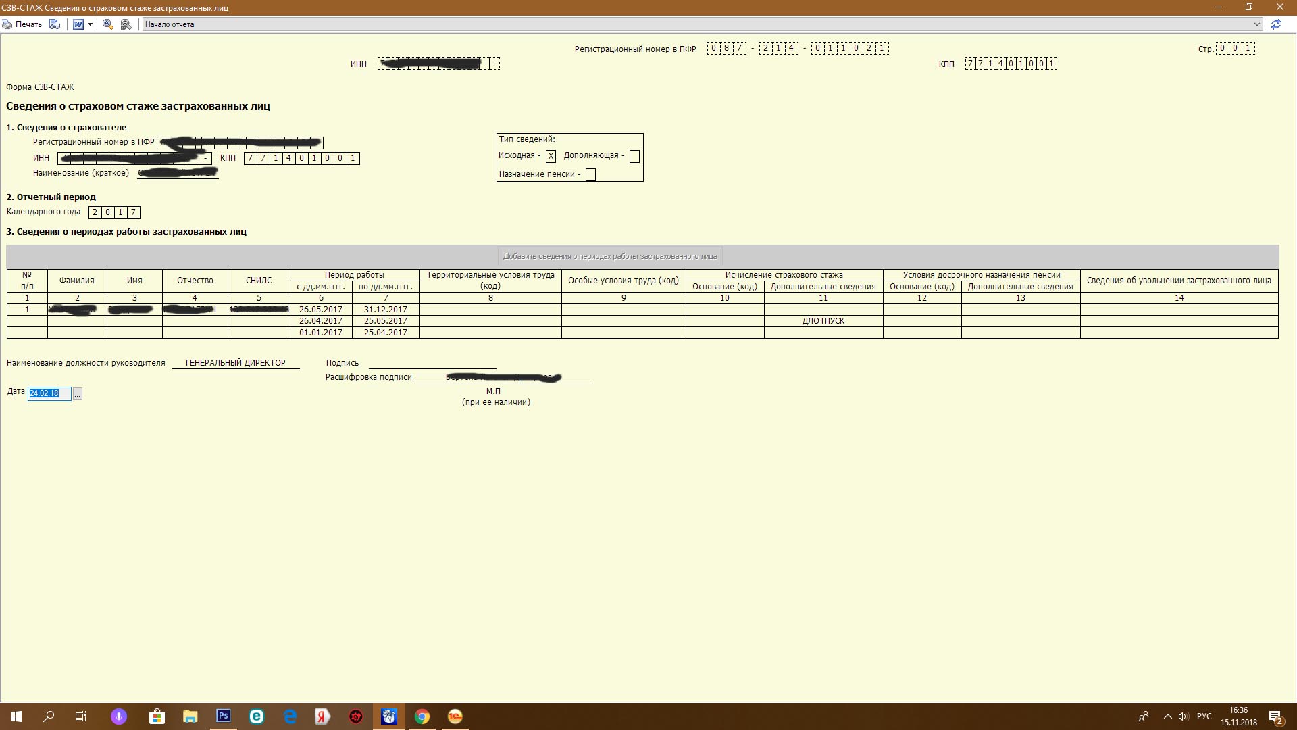The width and height of the screenshot is (1297, 730).
Task: Click the Печать print button
Action: click(x=22, y=24)
